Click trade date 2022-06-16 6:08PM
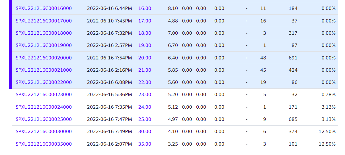The image size is (345, 155). click(x=110, y=82)
